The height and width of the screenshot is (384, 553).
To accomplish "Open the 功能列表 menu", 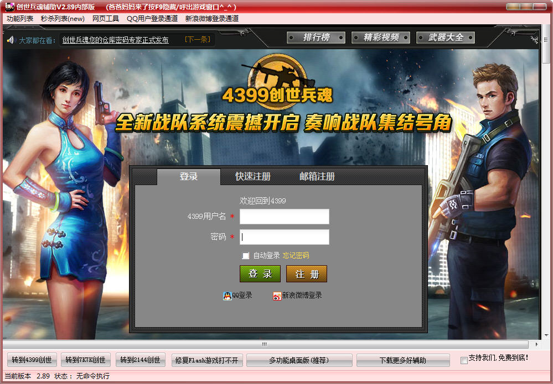I will (20, 19).
